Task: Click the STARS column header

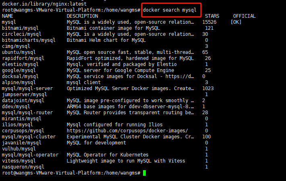Action: [212, 16]
